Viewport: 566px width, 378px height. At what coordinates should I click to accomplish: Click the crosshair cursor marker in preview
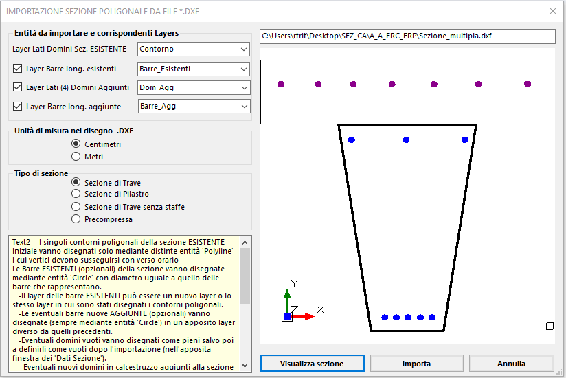click(550, 326)
